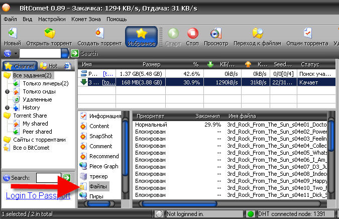Select Все задания(2) in the tree
Image resolution: width=339 pixels, height=219 pixels.
[x=32, y=75]
